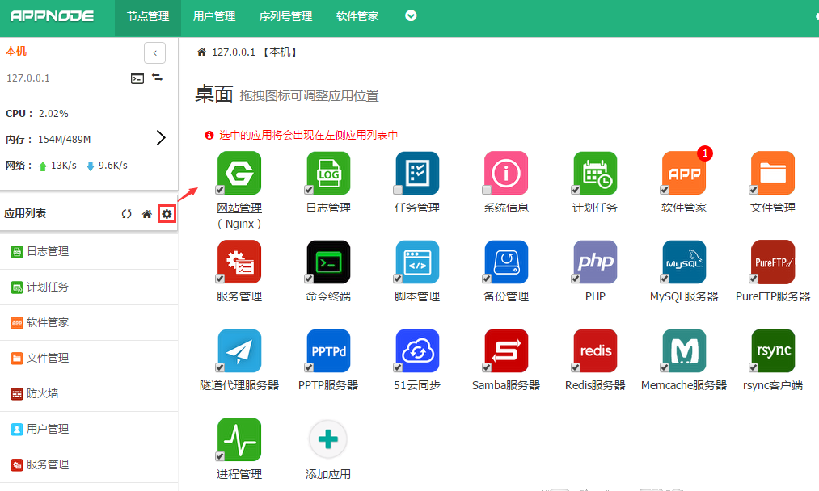Image resolution: width=819 pixels, height=491 pixels.
Task: Click the memory value 154M/489M
Action: click(64, 140)
